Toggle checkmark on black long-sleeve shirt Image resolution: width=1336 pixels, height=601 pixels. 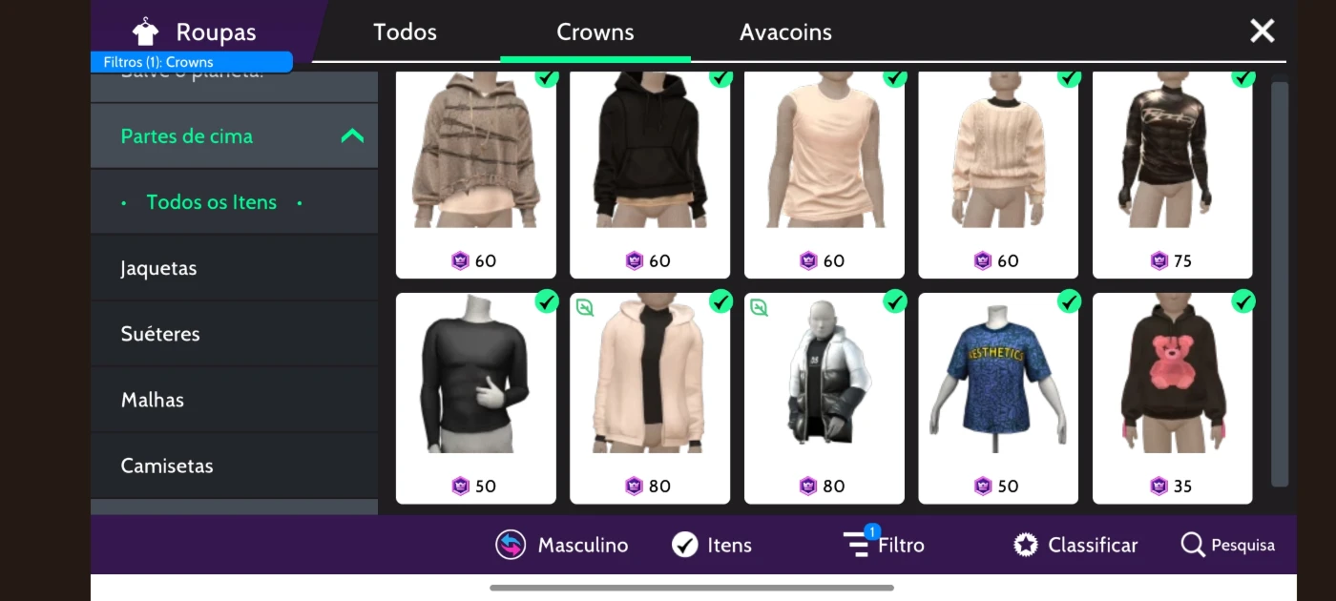(x=547, y=301)
